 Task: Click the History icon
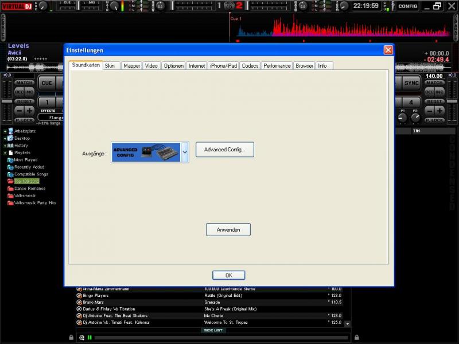pos(10,146)
